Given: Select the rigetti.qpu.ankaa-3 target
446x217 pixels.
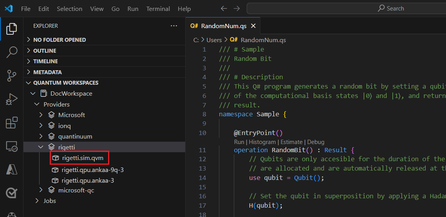Looking at the screenshot, I should [88, 180].
